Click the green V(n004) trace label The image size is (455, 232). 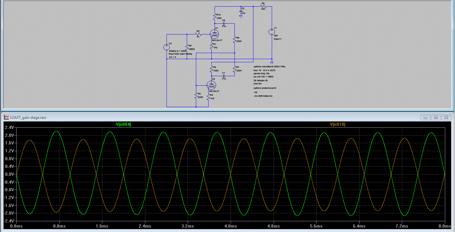coord(123,125)
